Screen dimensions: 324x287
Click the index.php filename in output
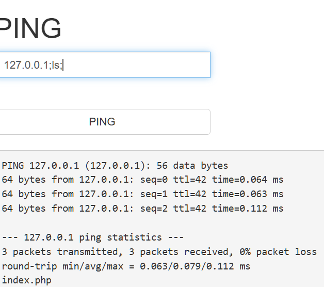click(26, 281)
